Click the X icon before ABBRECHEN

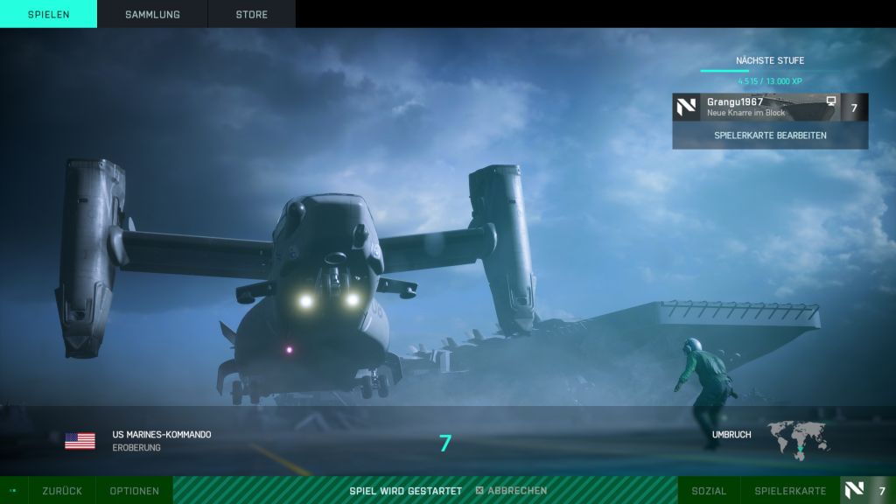tap(479, 490)
